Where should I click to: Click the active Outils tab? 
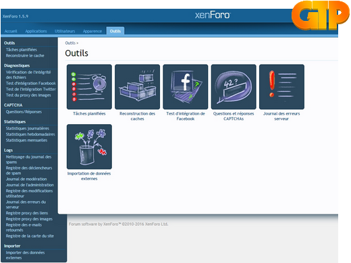(115, 31)
